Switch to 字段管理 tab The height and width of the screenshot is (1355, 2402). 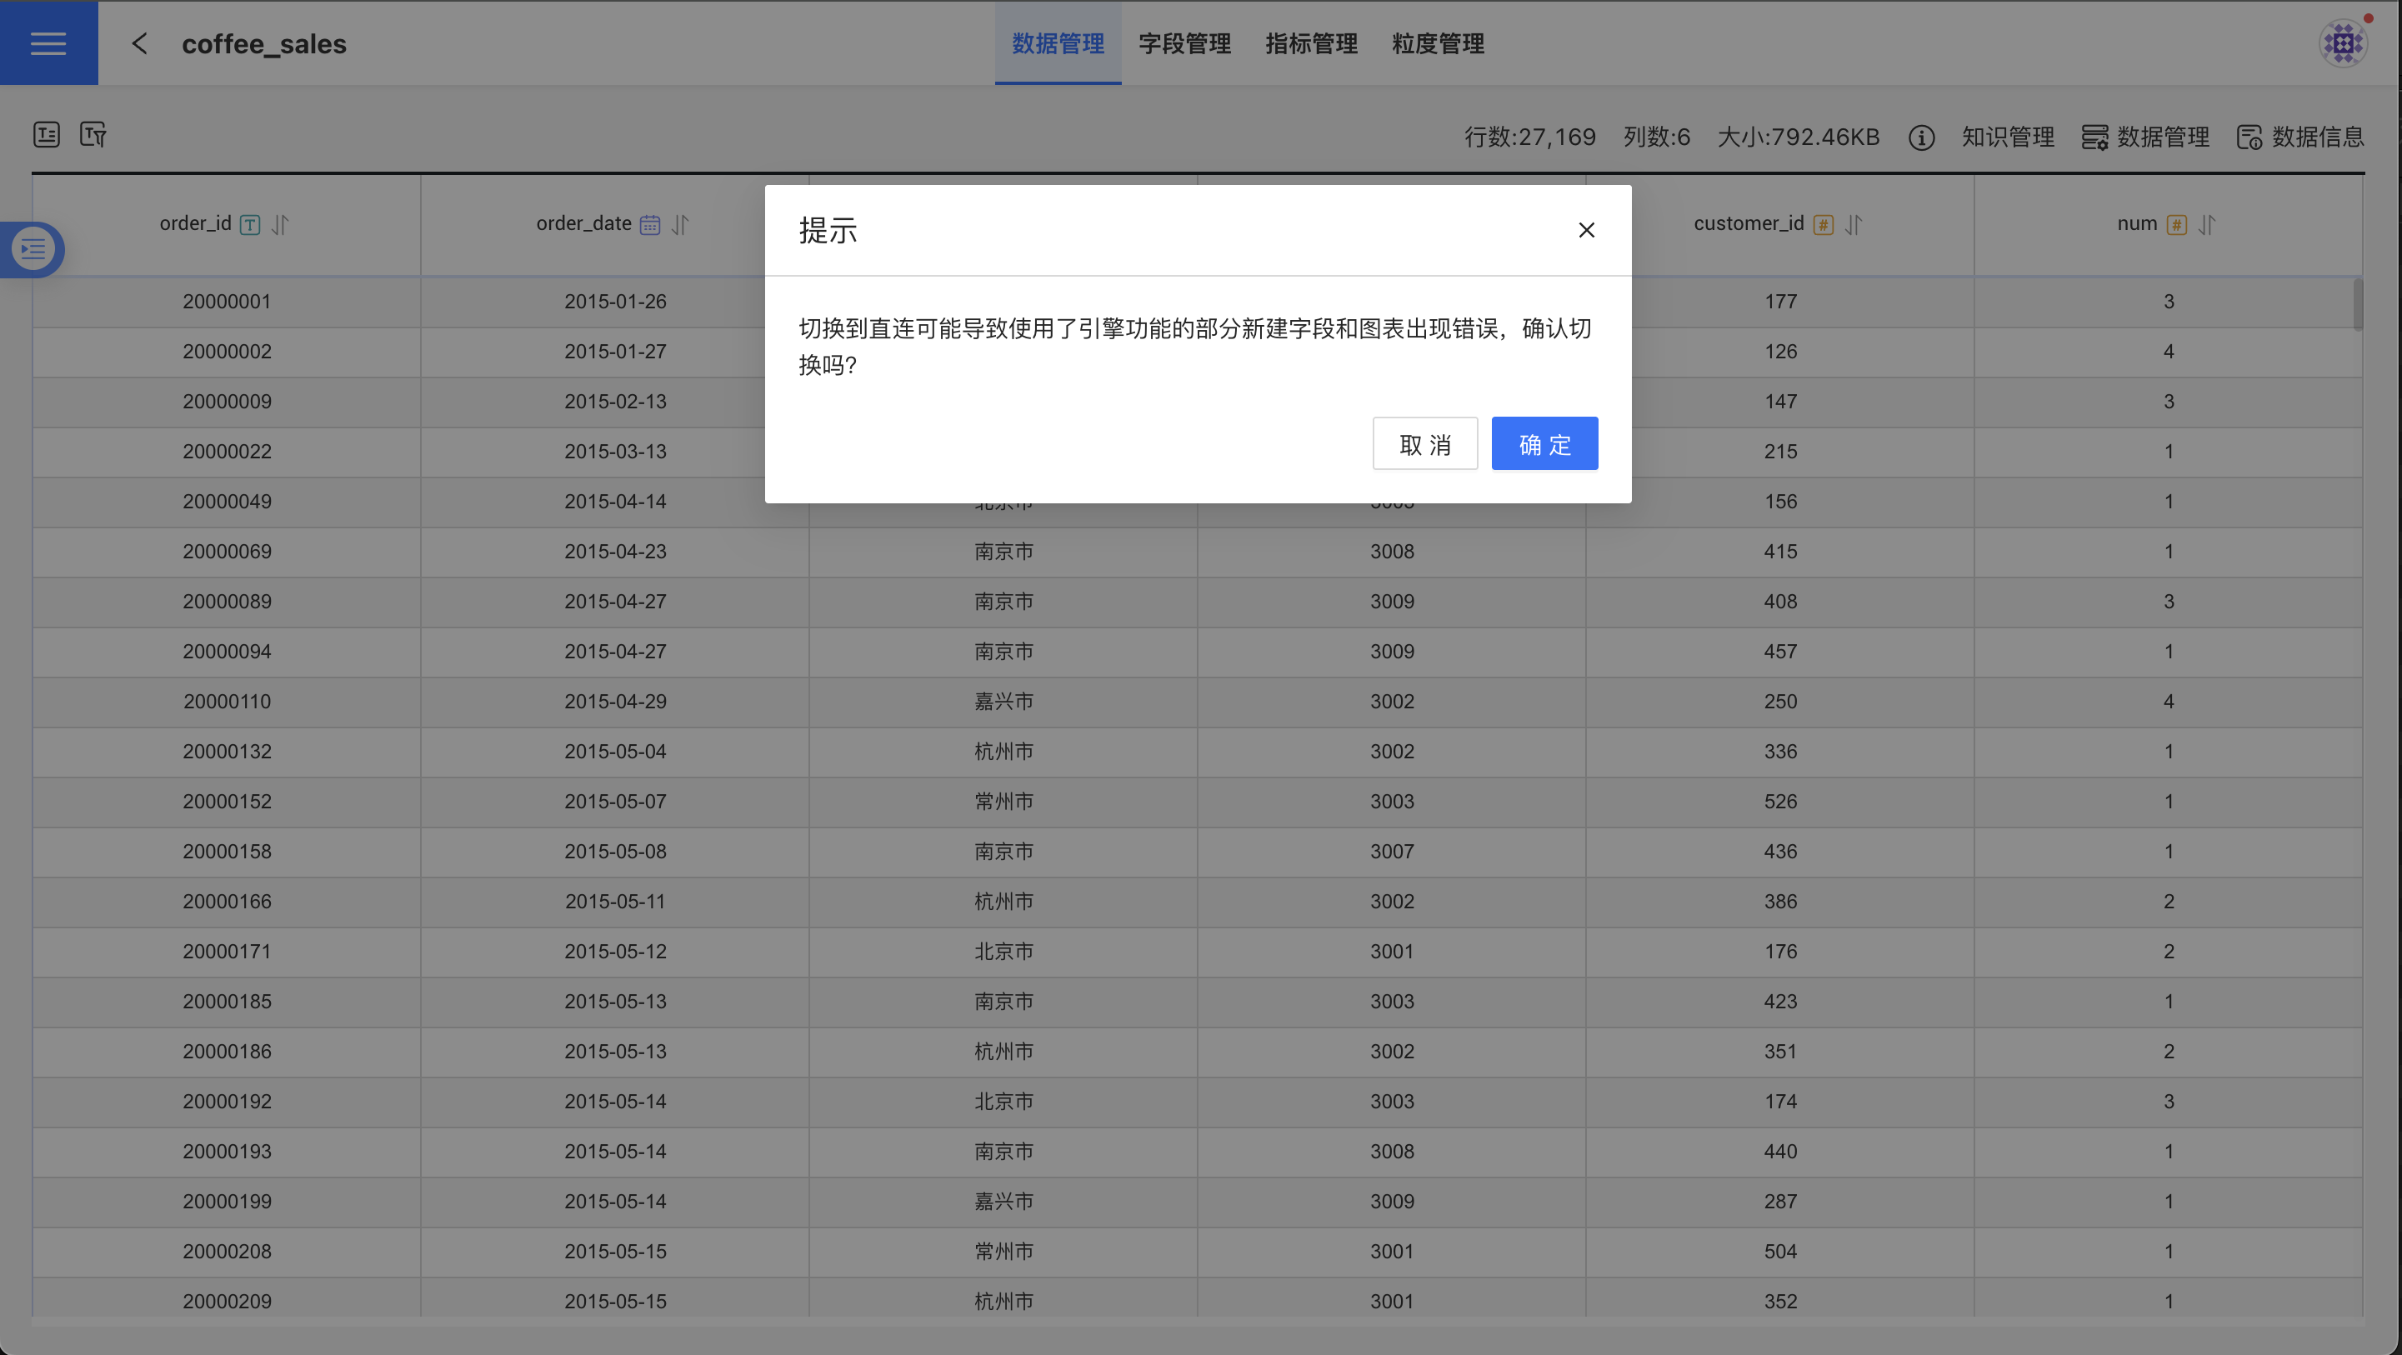(x=1184, y=42)
